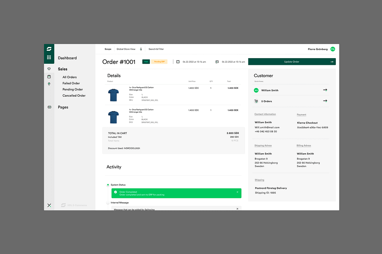Go to Dashboard in the sidebar
The height and width of the screenshot is (254, 382).
click(x=67, y=58)
